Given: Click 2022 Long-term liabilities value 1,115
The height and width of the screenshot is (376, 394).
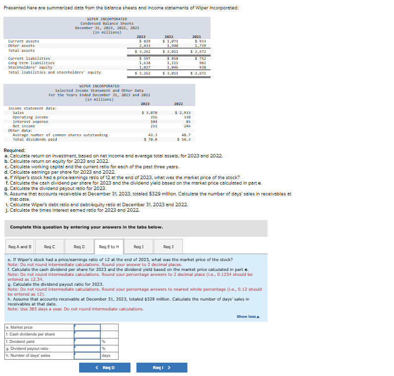Looking at the screenshot, I should pyautogui.click(x=173, y=63).
